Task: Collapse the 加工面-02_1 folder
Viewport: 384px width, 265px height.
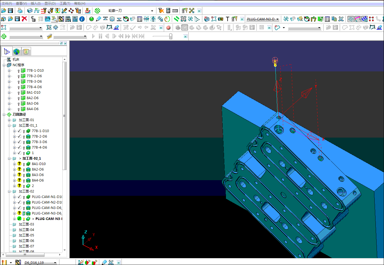Action: [x=9, y=158]
